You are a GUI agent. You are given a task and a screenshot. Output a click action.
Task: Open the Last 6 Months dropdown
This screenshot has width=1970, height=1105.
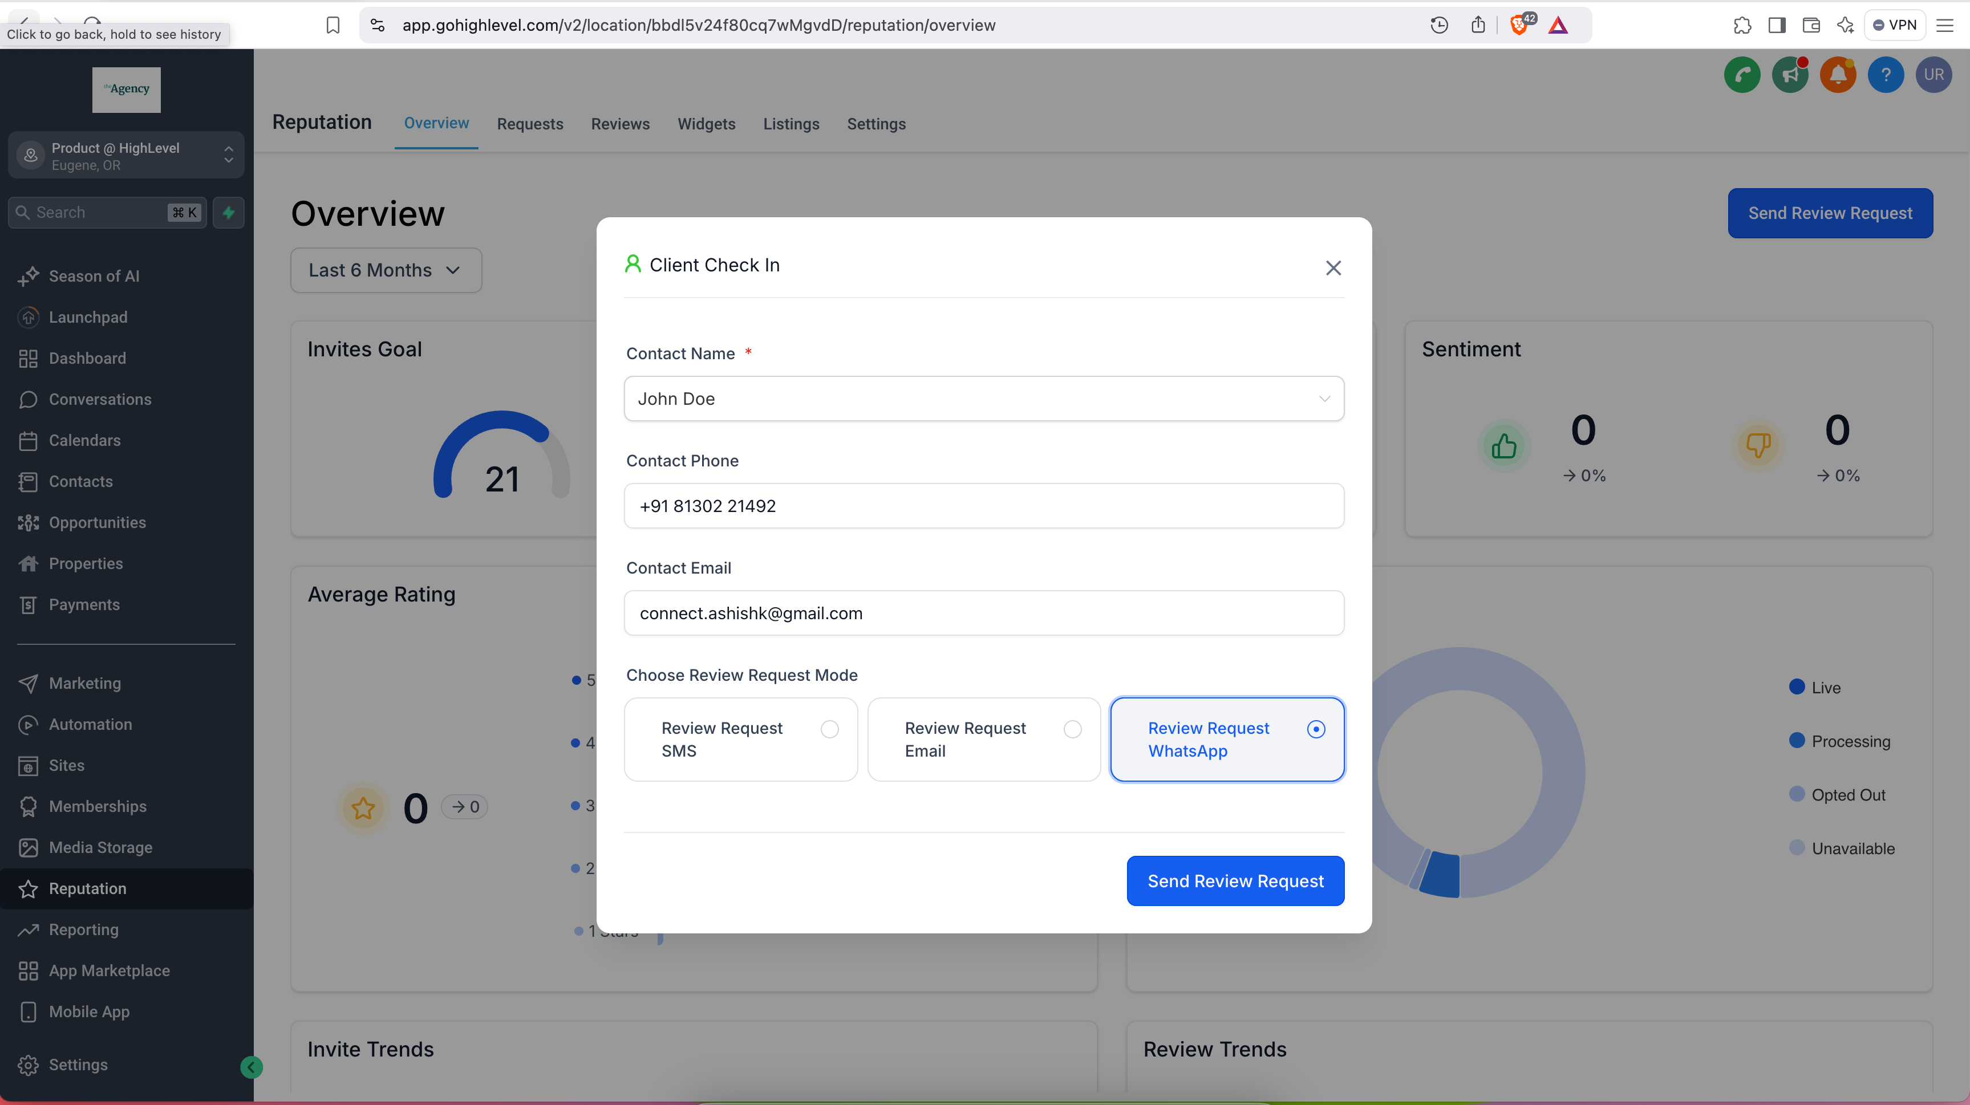coord(386,270)
